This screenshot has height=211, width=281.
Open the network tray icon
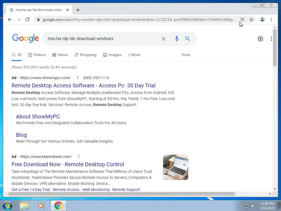click(x=247, y=206)
